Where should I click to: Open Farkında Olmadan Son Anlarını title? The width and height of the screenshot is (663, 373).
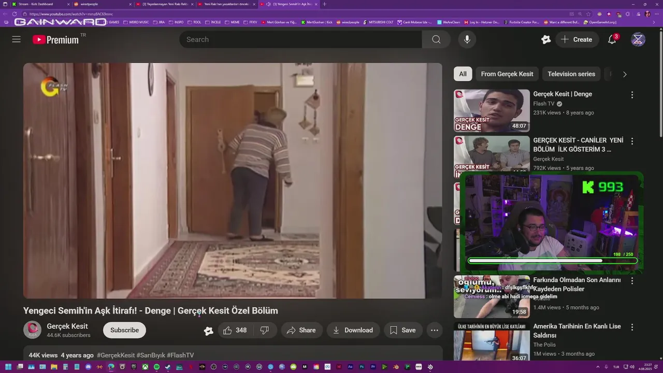[x=576, y=284]
